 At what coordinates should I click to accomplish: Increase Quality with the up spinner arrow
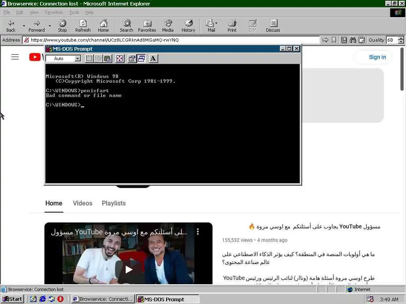(x=401, y=38)
